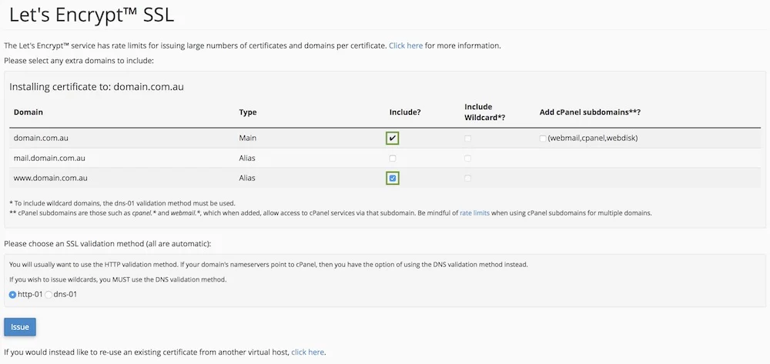Uncheck Include for domain.com.au
The height and width of the screenshot is (364, 770).
coord(393,139)
